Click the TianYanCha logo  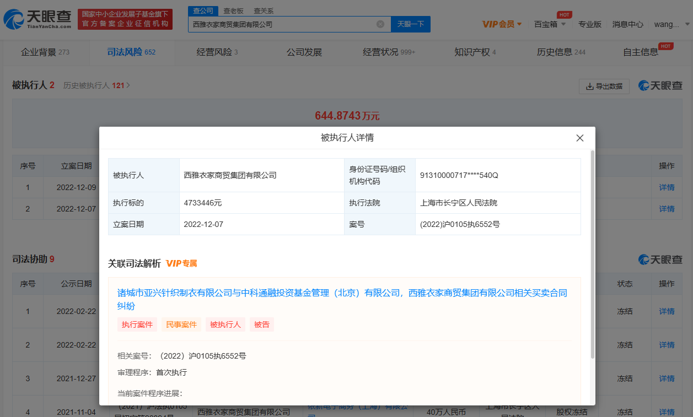(x=37, y=19)
